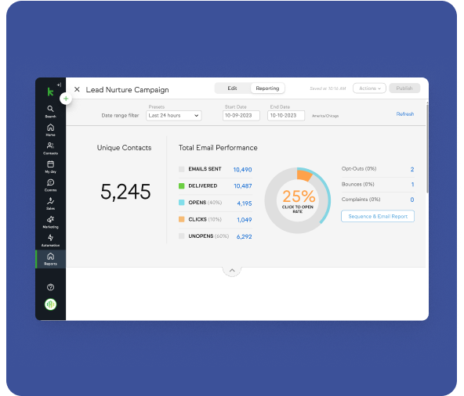The width and height of the screenshot is (464, 396).
Task: Click the Start Date field
Action: tap(241, 116)
